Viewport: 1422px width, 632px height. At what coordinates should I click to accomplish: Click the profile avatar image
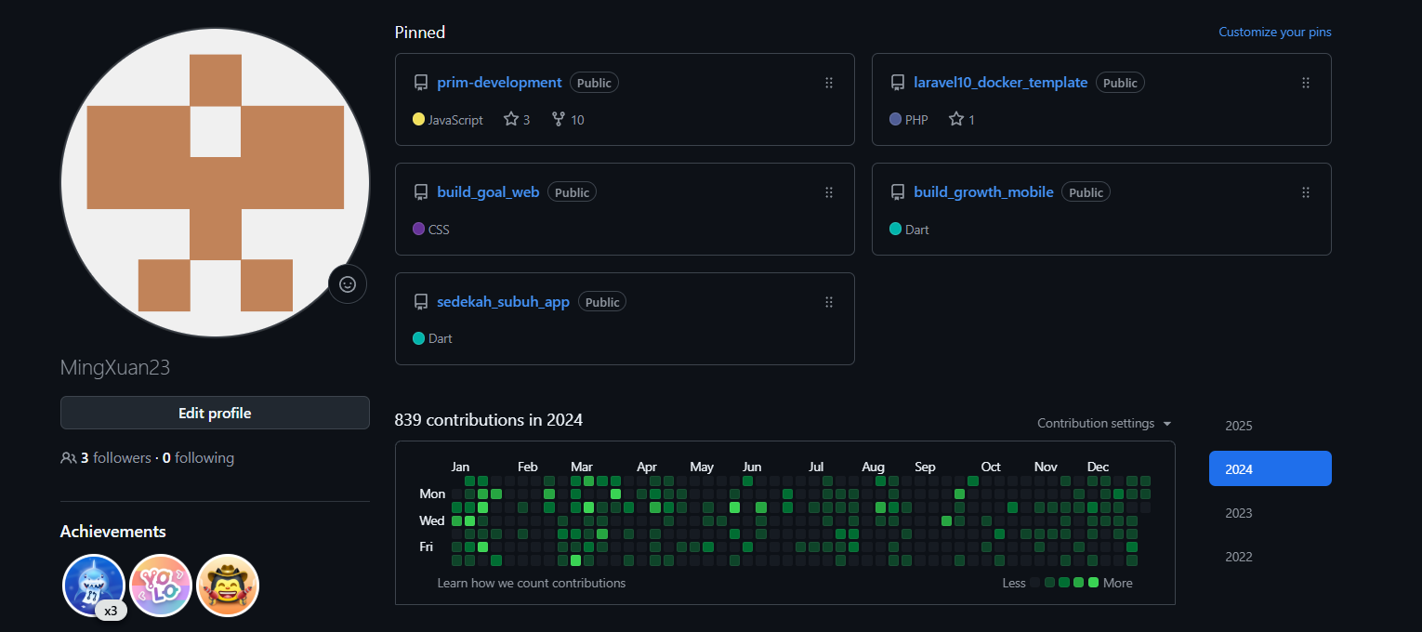point(215,183)
